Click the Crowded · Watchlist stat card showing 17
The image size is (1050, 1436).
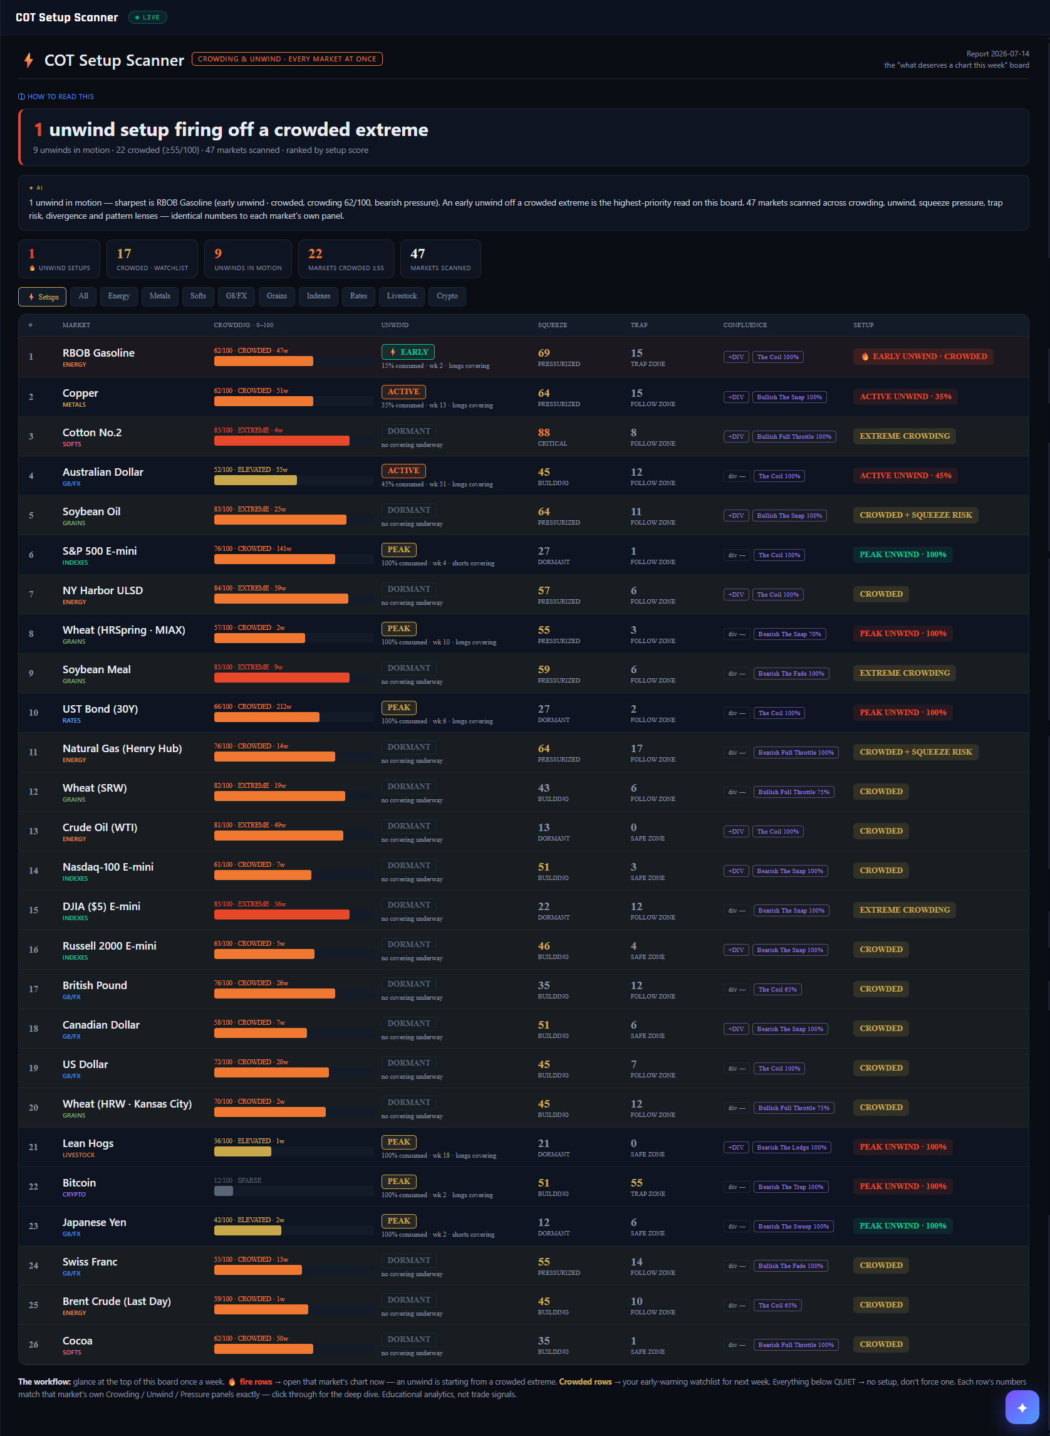[152, 259]
